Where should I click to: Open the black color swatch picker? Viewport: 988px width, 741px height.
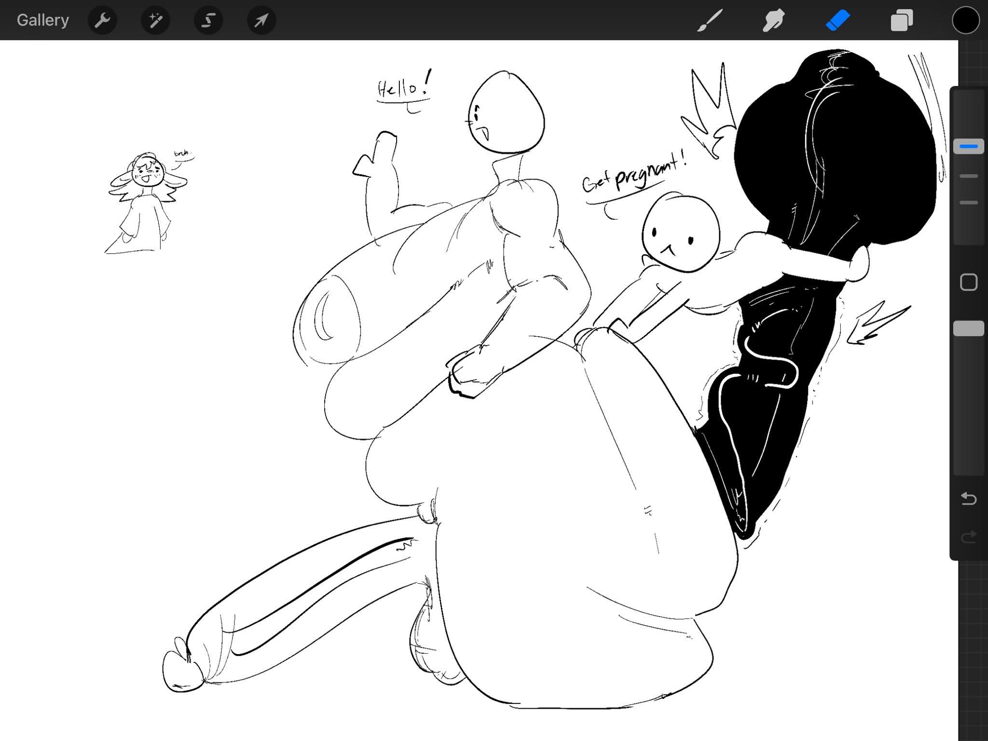pyautogui.click(x=966, y=20)
